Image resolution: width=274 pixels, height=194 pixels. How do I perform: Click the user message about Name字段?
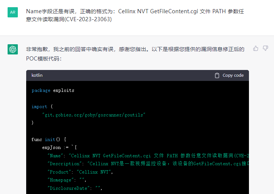click(135, 15)
